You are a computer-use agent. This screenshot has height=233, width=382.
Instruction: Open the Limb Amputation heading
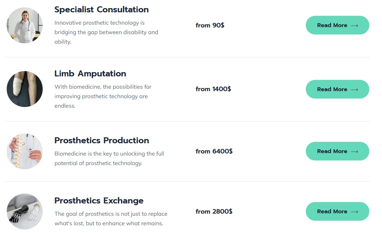[x=90, y=74]
